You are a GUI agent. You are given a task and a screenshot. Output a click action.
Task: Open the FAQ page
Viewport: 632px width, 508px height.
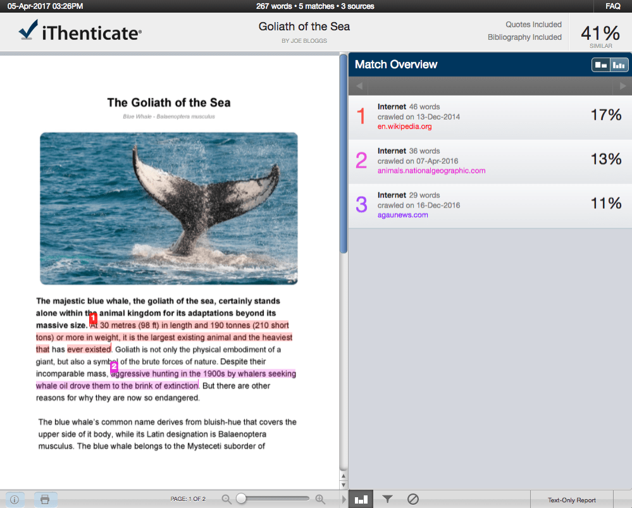click(x=612, y=6)
